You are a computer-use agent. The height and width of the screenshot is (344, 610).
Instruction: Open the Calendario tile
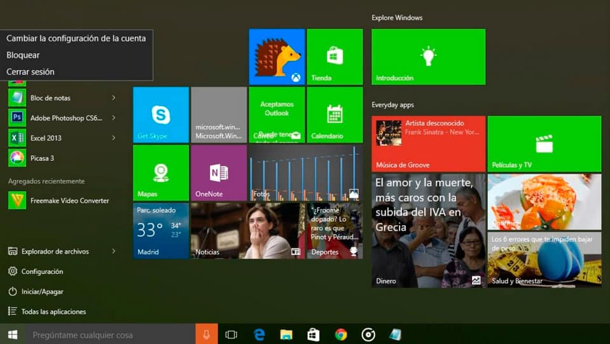[x=335, y=114]
